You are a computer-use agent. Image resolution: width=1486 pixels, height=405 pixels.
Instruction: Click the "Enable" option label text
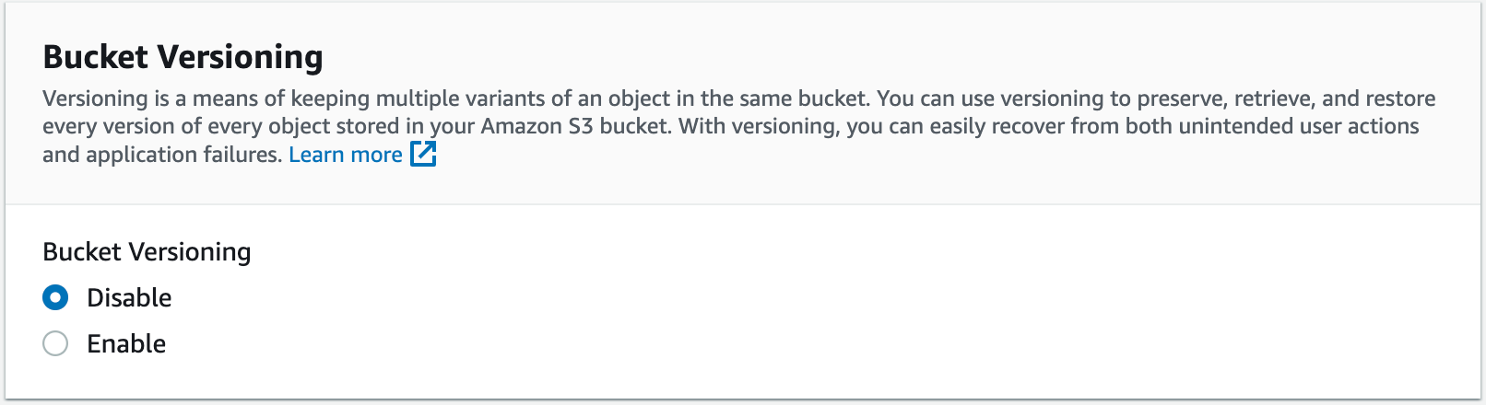click(x=126, y=343)
